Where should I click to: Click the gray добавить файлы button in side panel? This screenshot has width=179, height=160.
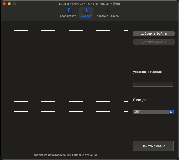[x=154, y=34]
